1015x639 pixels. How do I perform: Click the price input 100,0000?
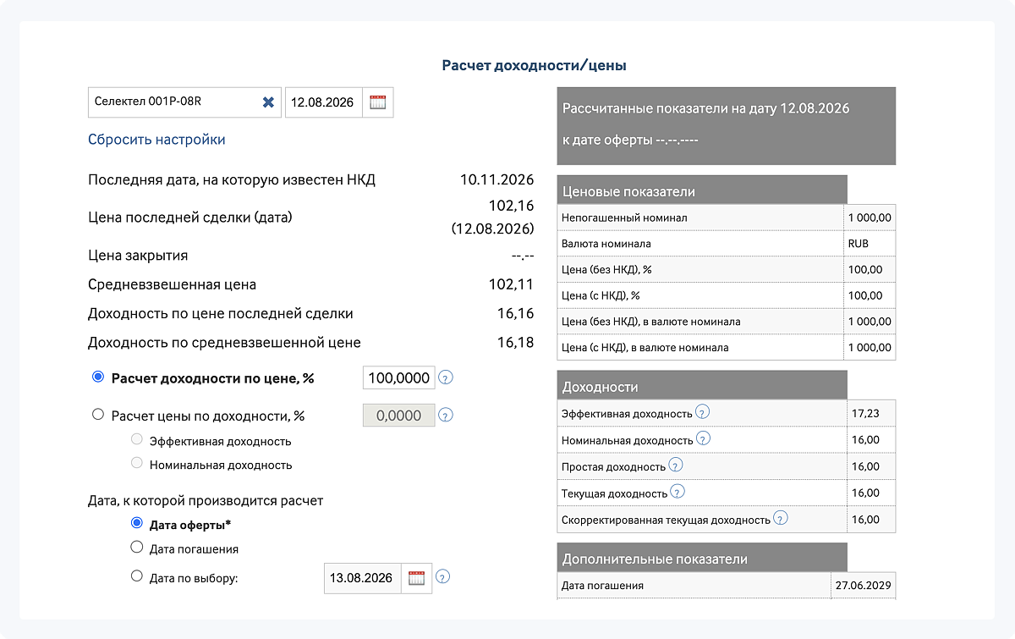click(398, 377)
